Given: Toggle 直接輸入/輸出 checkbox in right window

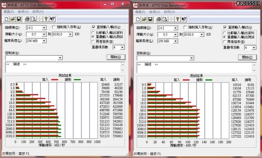Looking at the screenshot, I should 225,27.
